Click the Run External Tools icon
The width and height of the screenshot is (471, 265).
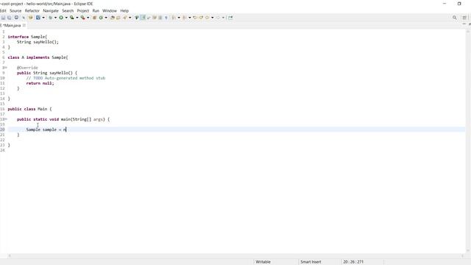[82, 18]
